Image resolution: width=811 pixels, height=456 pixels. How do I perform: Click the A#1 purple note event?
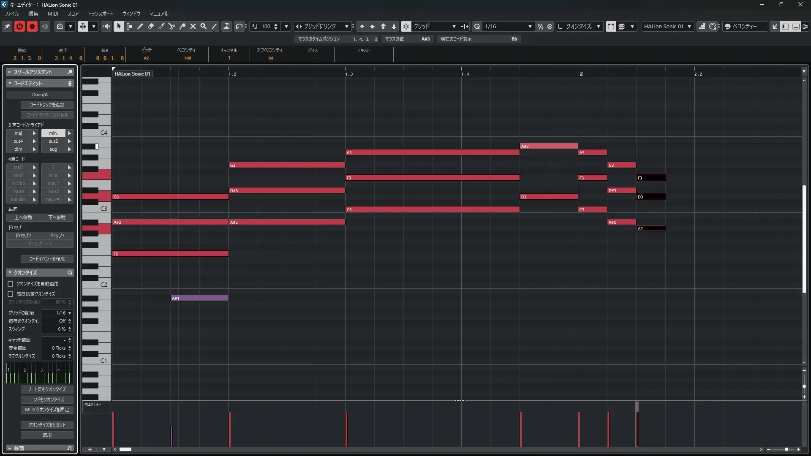click(199, 298)
